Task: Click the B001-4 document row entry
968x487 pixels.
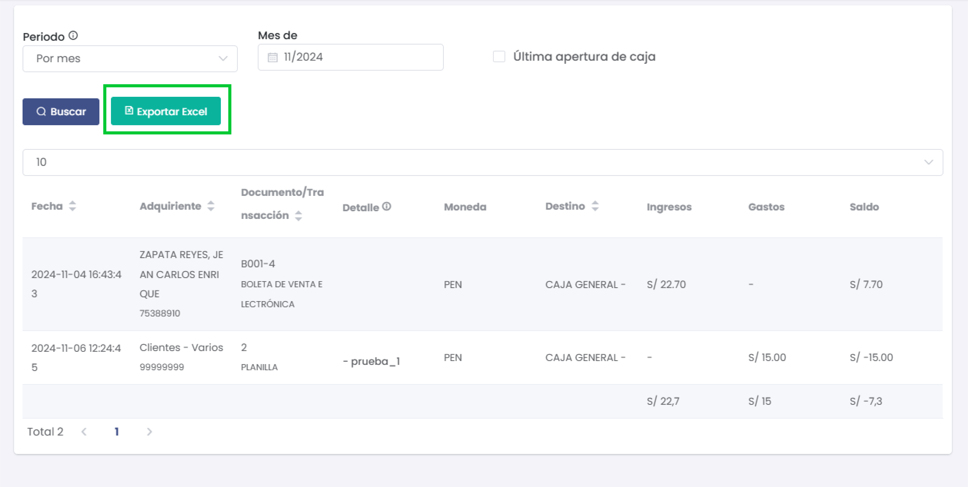Action: pos(258,264)
